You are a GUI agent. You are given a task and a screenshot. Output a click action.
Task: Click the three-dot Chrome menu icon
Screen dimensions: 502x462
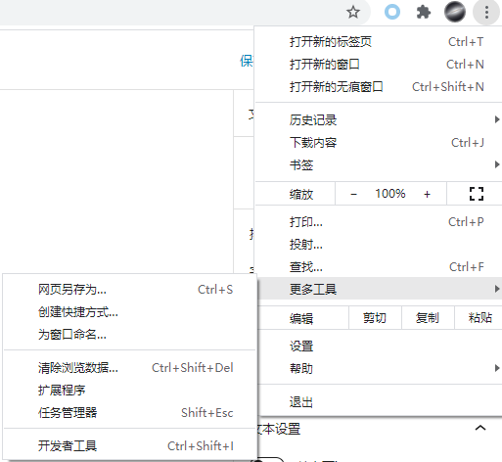[486, 13]
